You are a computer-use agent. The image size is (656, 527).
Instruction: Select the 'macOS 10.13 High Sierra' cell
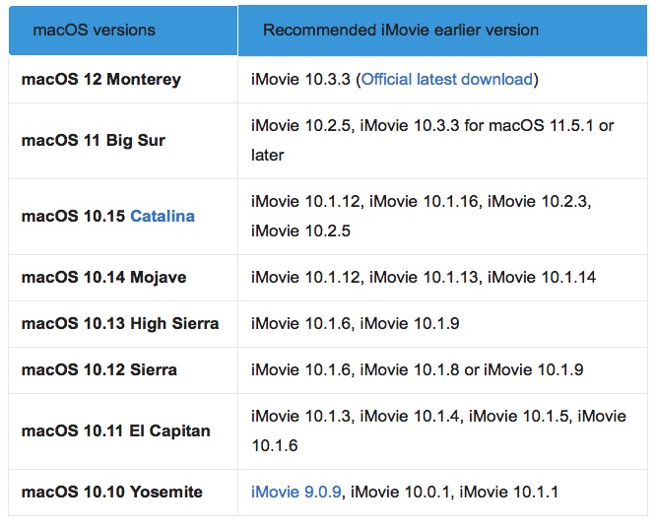click(x=123, y=324)
